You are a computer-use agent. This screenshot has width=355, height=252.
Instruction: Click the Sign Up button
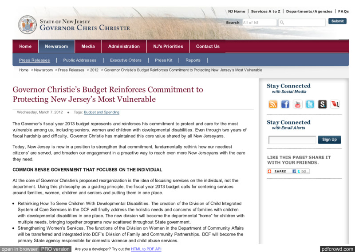coord(329,140)
